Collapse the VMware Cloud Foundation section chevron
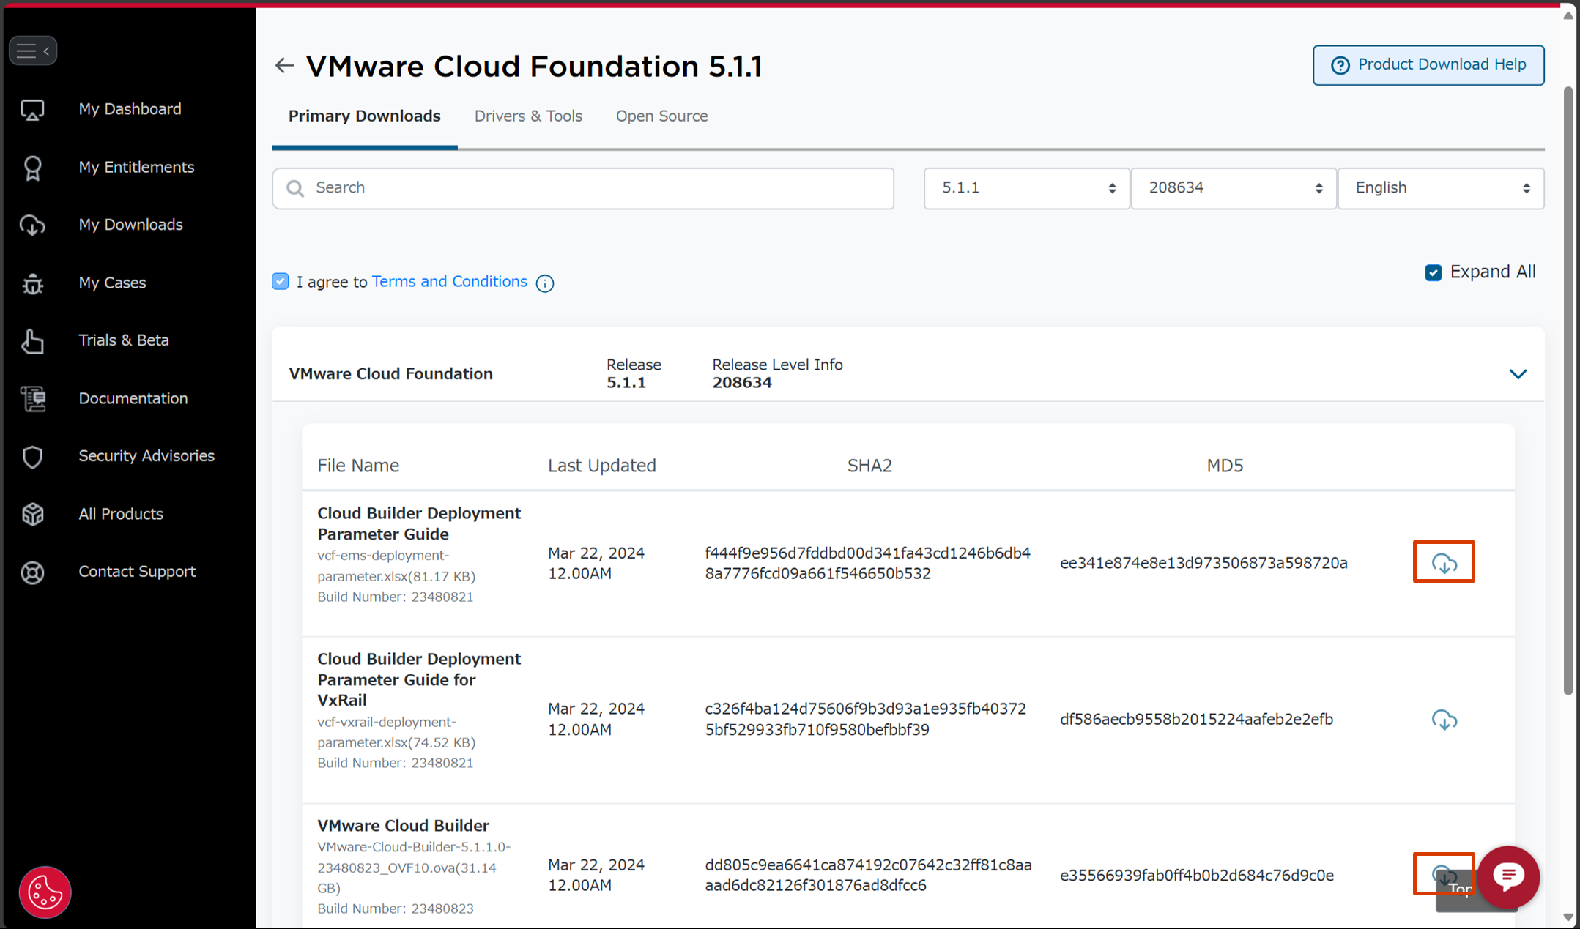This screenshot has height=929, width=1580. (x=1518, y=374)
